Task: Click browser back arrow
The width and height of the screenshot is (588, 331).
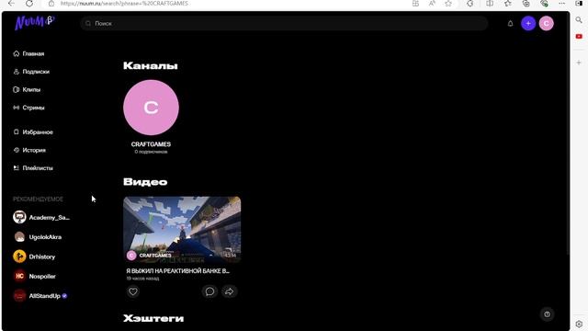Action: click(11, 4)
